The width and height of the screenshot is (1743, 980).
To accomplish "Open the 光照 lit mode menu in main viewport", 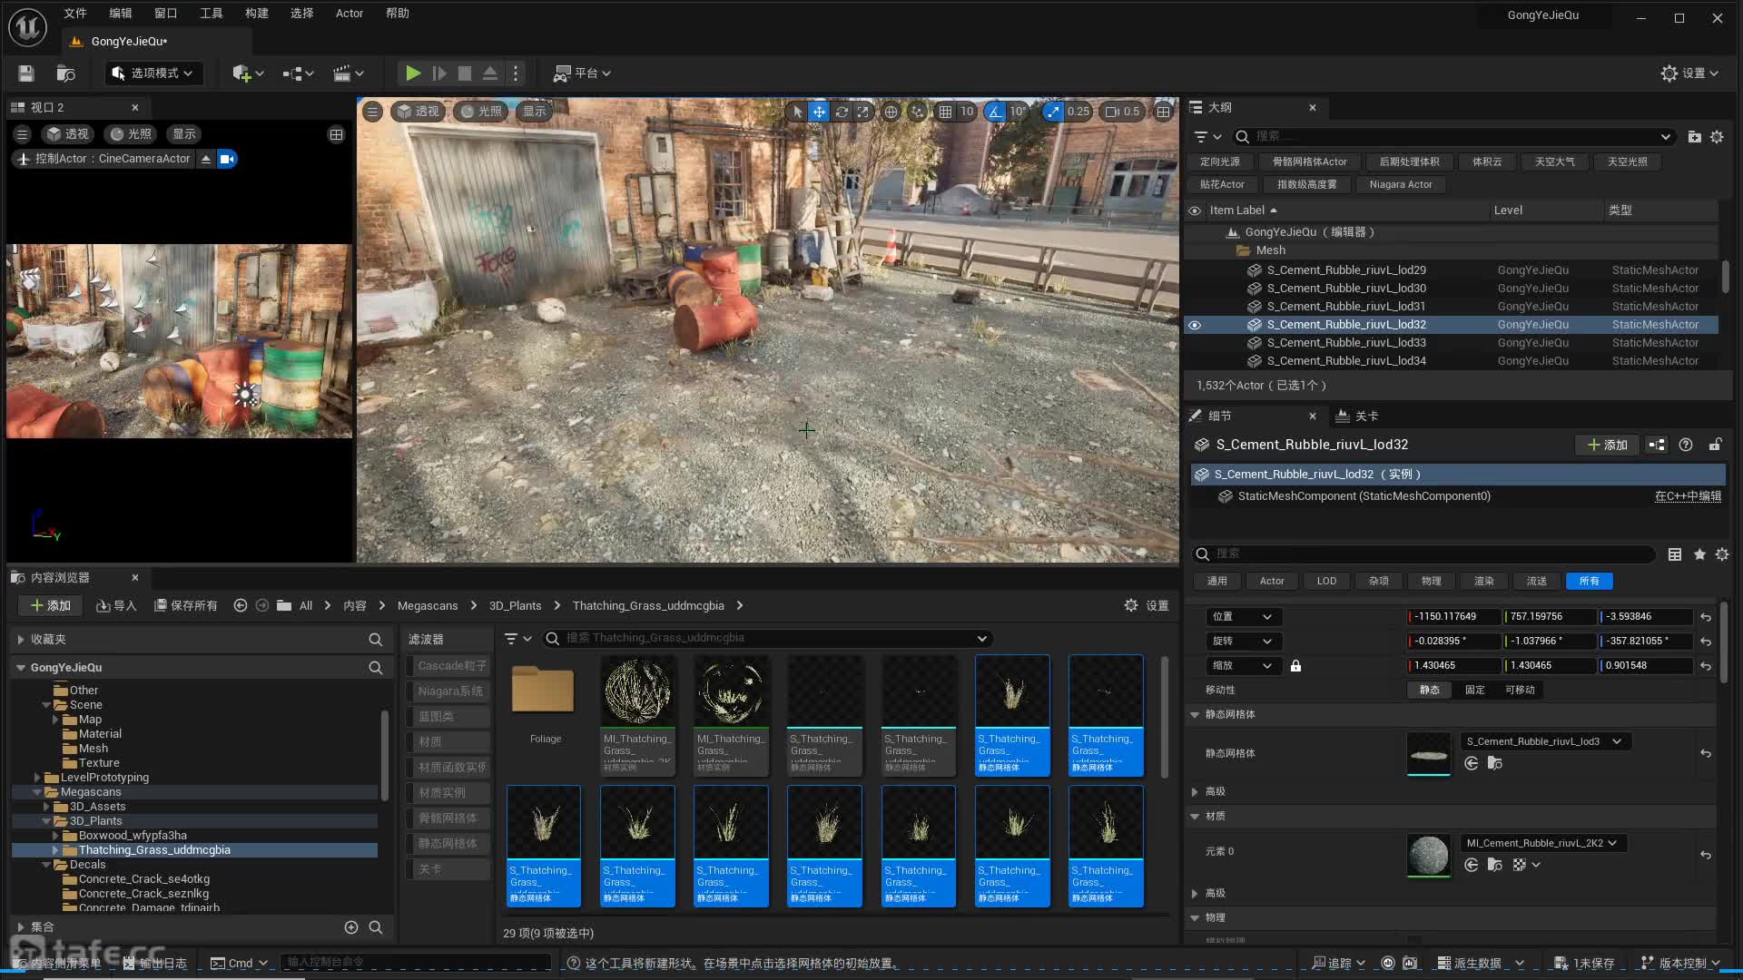I will pyautogui.click(x=481, y=112).
